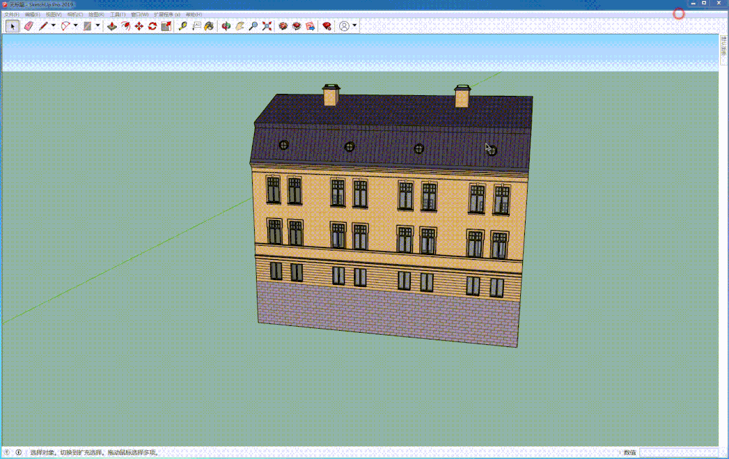Click the Zoom Extents tool
The image size is (729, 459).
click(x=266, y=26)
